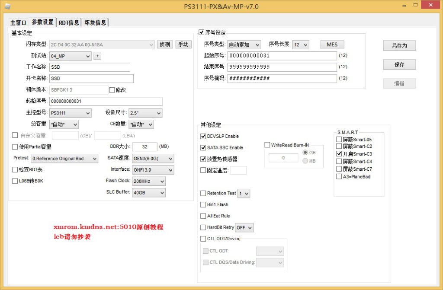Click the 结束序号 input field
443x290 pixels.
282,67
